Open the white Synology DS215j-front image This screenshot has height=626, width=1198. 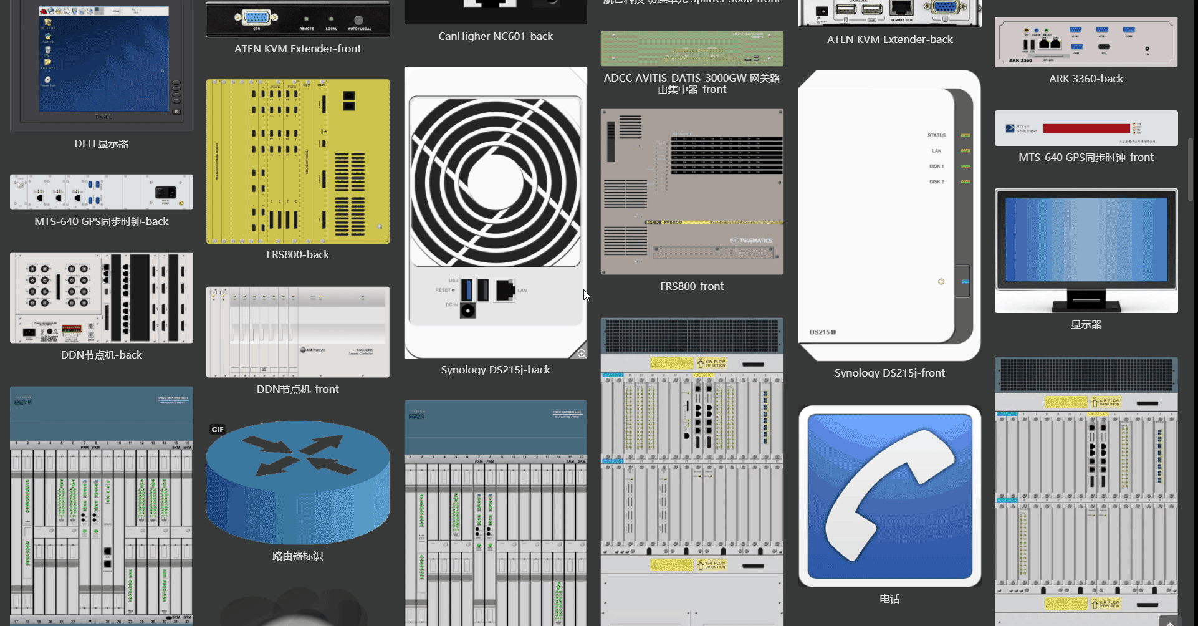(890, 216)
